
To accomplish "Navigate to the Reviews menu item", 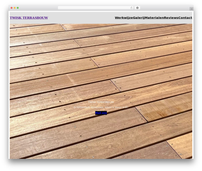I will click(171, 18).
